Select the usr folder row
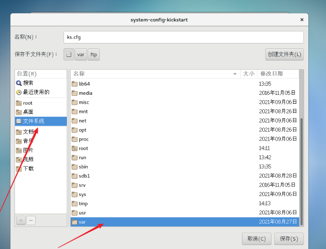The height and width of the screenshot is (249, 326). [185, 213]
